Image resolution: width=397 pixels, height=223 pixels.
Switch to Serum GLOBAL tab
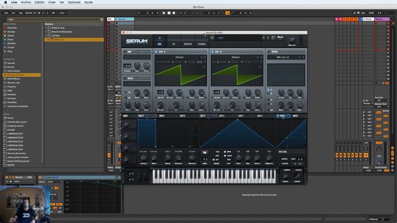pos(202,42)
